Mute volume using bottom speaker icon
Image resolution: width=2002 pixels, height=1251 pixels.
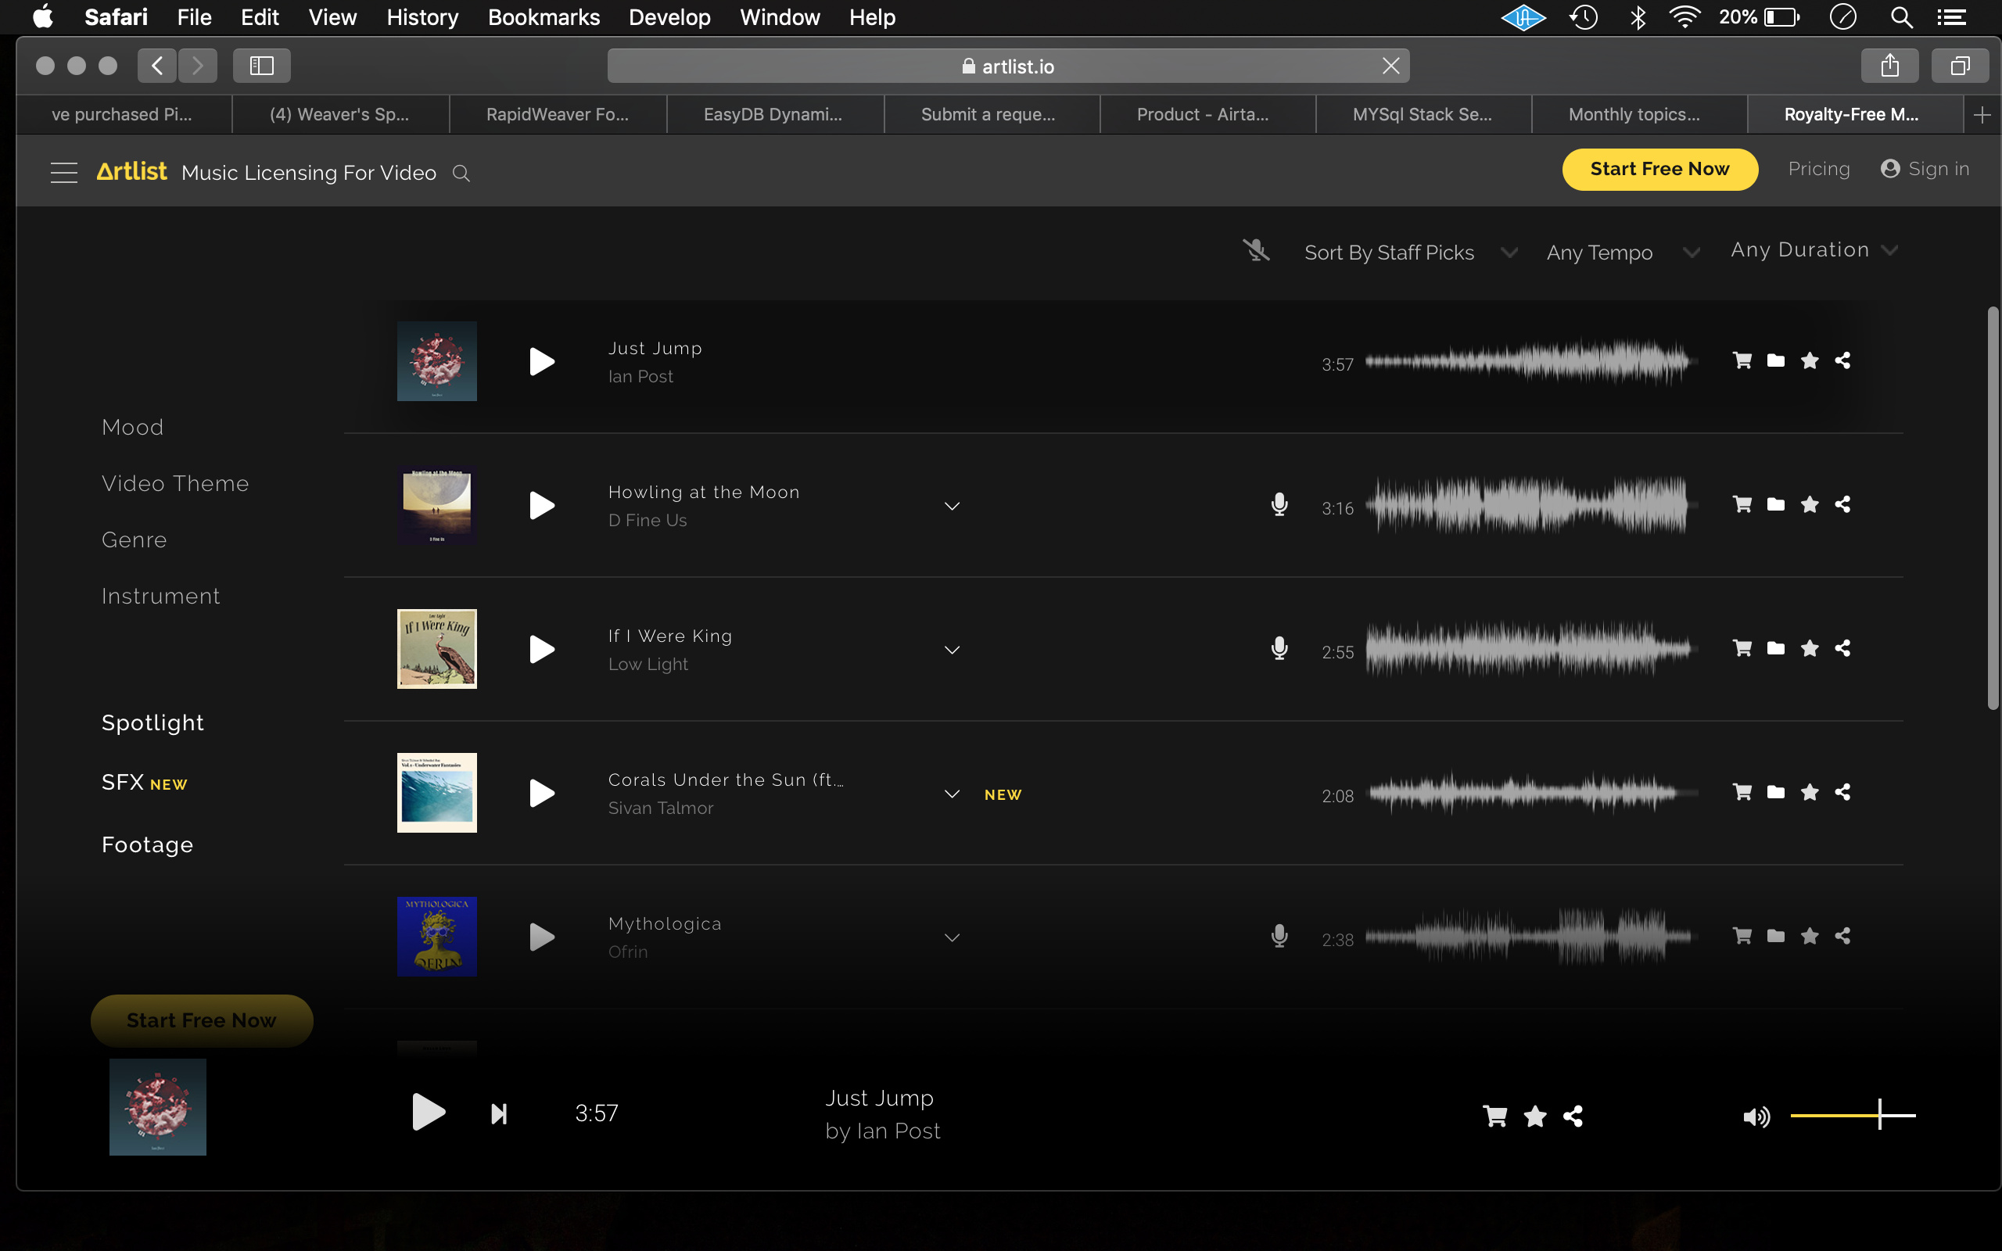pyautogui.click(x=1756, y=1117)
